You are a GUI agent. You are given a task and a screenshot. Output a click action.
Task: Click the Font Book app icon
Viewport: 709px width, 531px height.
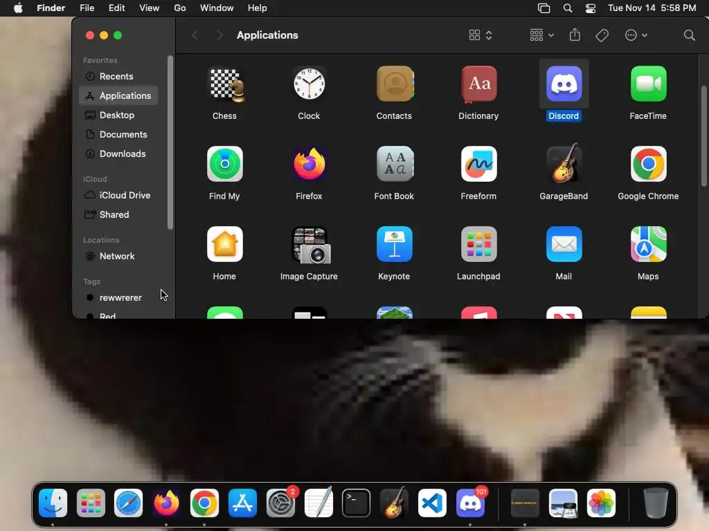[x=394, y=164]
